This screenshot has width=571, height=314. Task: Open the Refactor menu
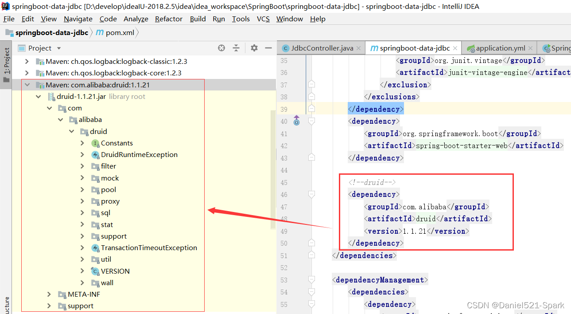(169, 19)
